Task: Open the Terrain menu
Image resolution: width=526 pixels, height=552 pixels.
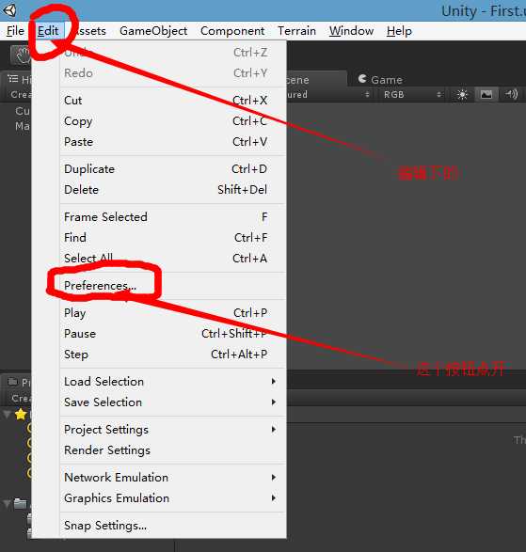Action: point(296,31)
